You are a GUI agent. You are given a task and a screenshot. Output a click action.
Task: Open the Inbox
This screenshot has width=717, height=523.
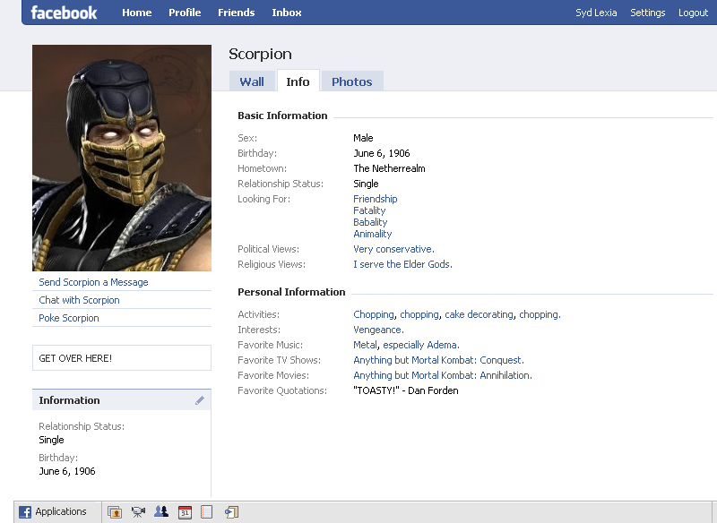287,13
